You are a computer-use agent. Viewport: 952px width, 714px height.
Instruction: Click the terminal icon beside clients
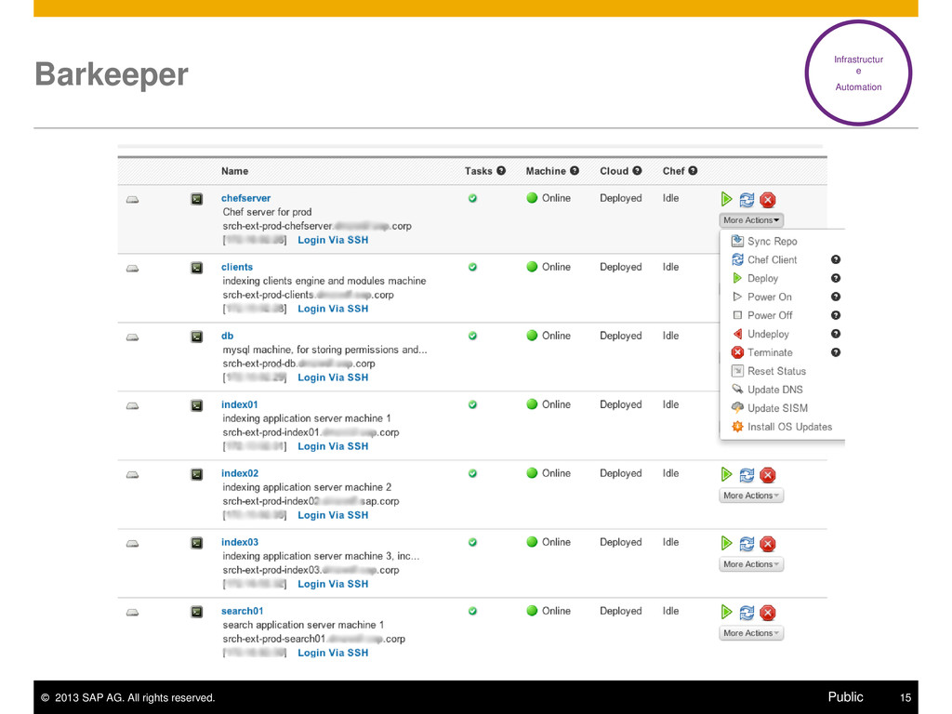(x=197, y=267)
